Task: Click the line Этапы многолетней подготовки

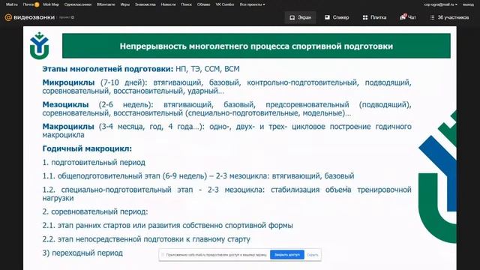Action: [x=141, y=69]
